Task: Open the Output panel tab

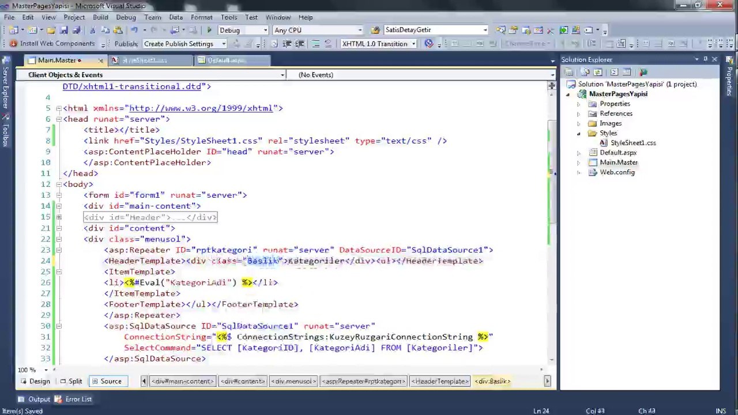Action: click(34, 399)
